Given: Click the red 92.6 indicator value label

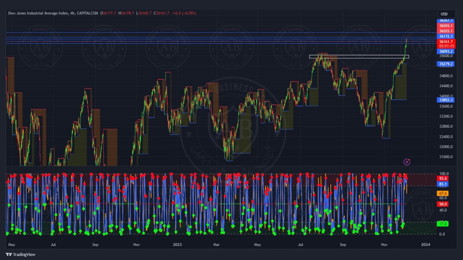Looking at the screenshot, I should point(443,178).
